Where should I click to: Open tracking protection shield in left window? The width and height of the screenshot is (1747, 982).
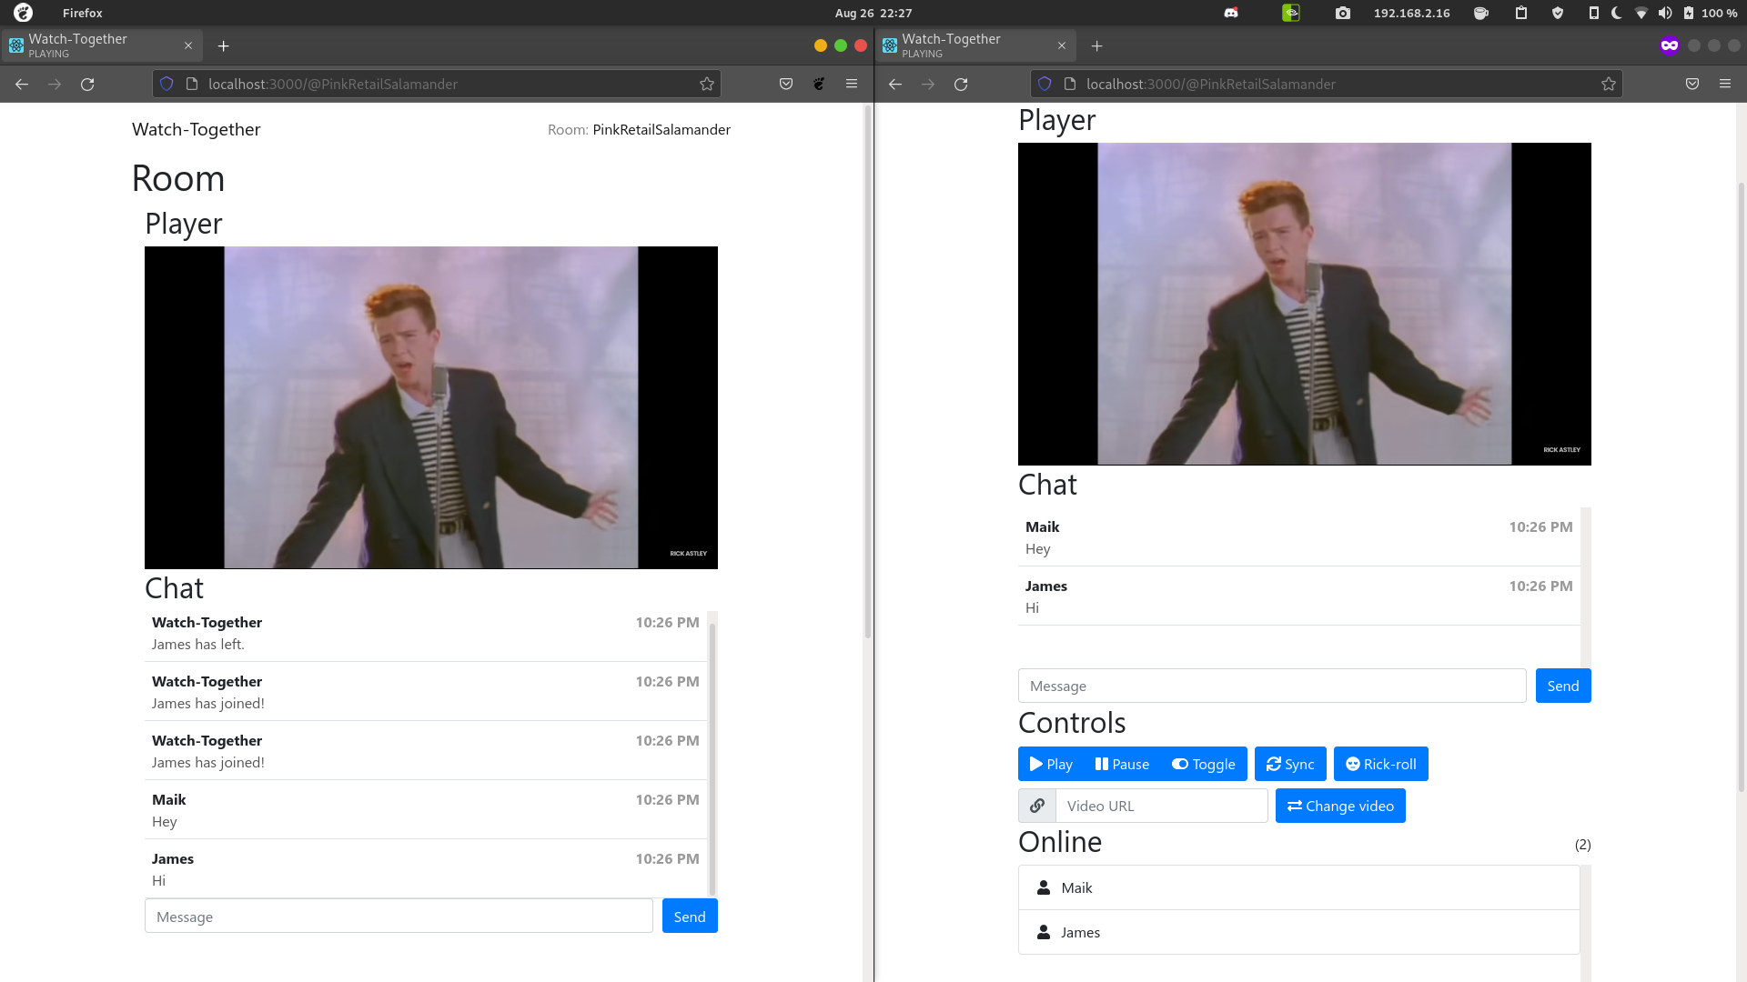(x=167, y=85)
